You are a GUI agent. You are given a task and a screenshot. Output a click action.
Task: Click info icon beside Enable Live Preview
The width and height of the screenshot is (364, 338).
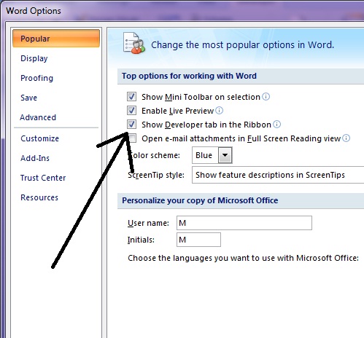219,111
